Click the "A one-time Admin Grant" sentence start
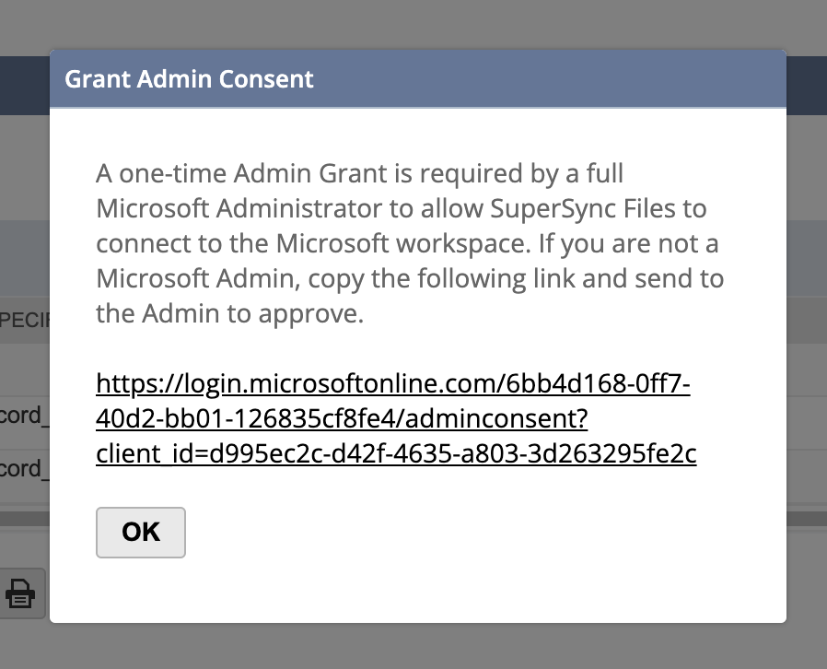This screenshot has height=669, width=827. tap(184, 173)
